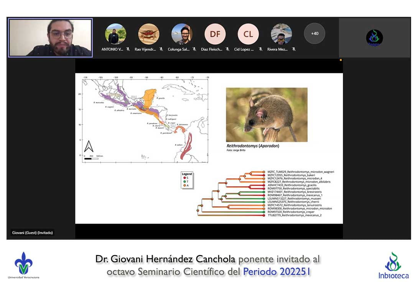Click ANTONIO V.'s participant avatar
Screen dimensions: 418x291
[x=115, y=34]
